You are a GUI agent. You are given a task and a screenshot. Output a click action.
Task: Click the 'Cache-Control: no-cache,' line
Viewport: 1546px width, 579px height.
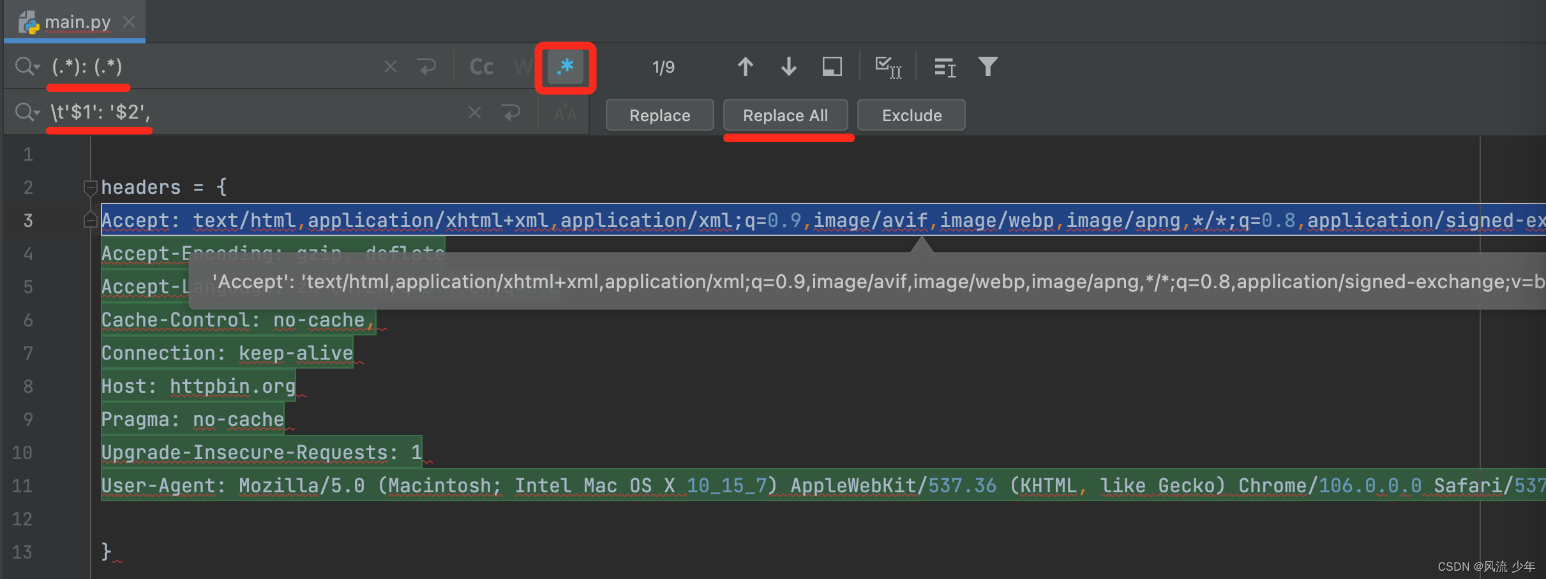pyautogui.click(x=238, y=320)
